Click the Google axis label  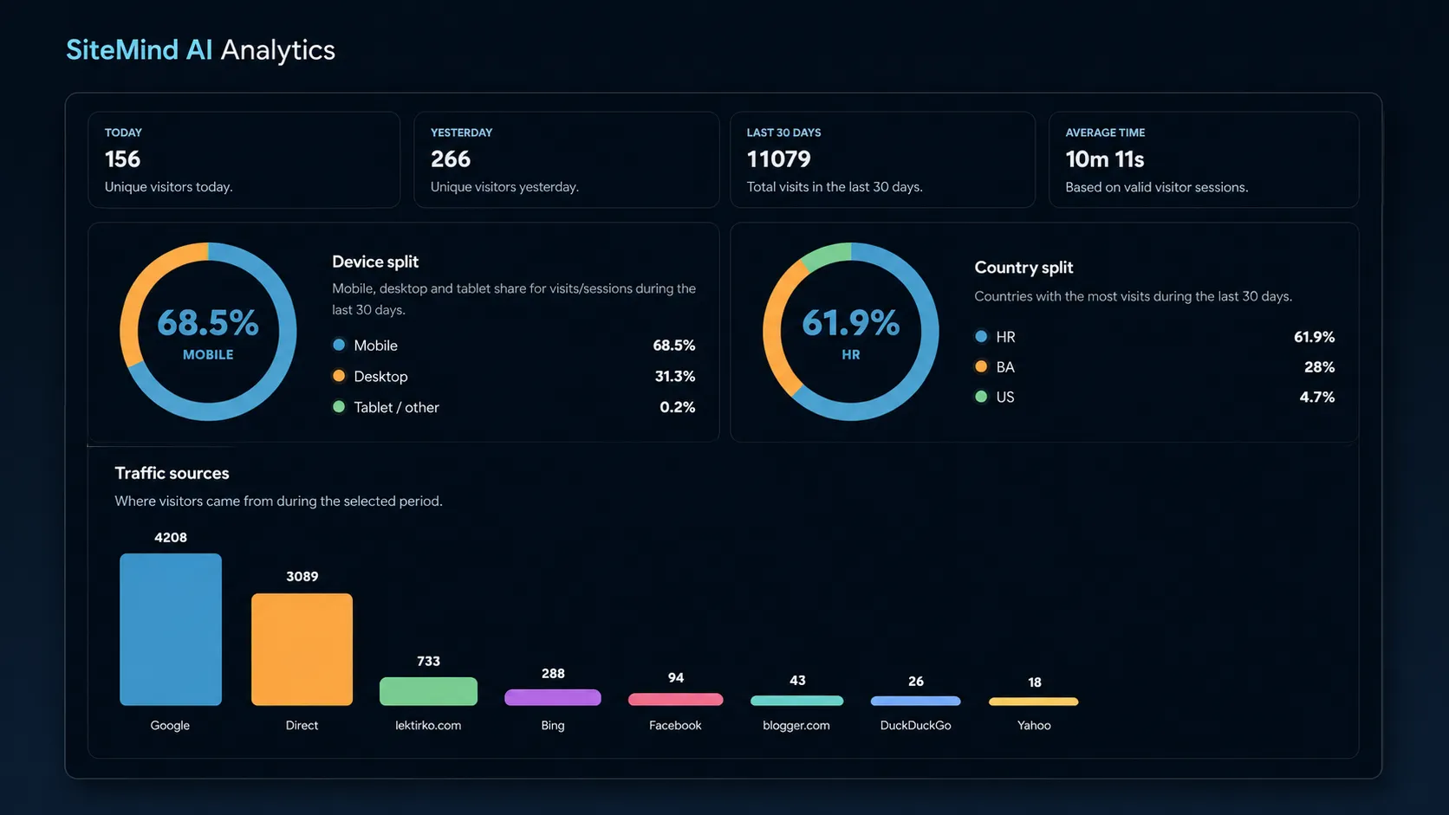click(x=170, y=726)
